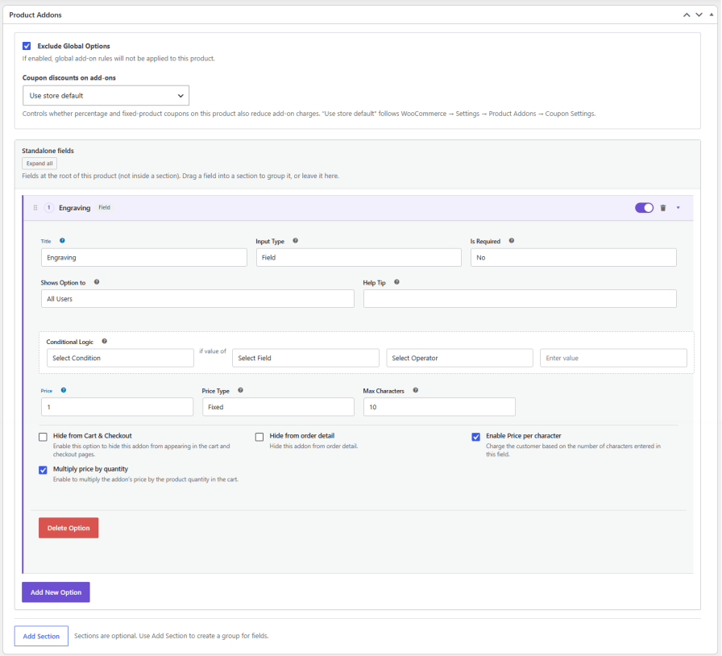Click the Input Type help icon
Viewport: 722px width, 656px height.
[296, 240]
